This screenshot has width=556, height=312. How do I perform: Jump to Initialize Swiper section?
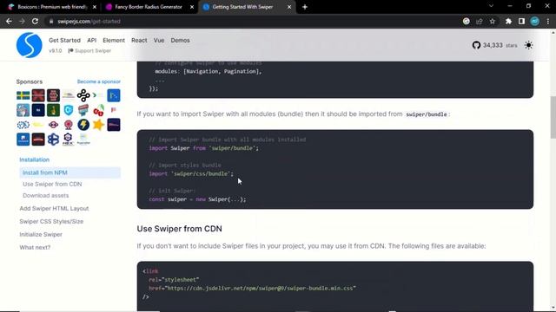(41, 234)
